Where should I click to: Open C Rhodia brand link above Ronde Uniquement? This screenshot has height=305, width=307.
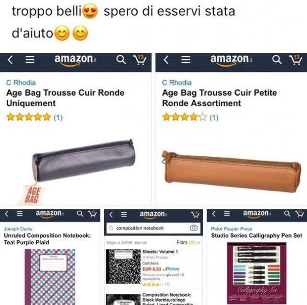click(x=21, y=83)
